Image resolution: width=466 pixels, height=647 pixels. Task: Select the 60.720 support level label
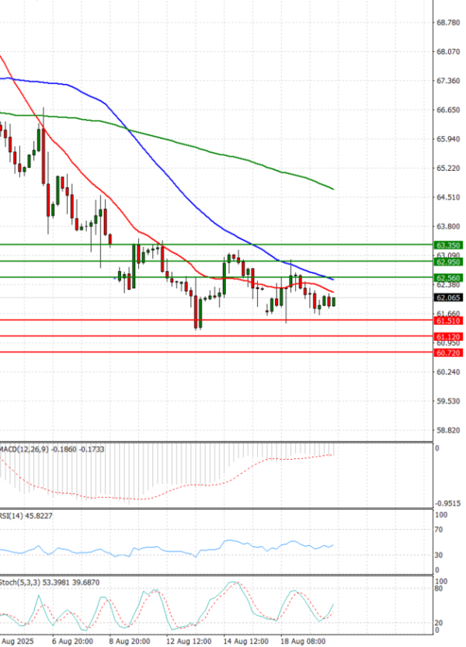point(448,353)
